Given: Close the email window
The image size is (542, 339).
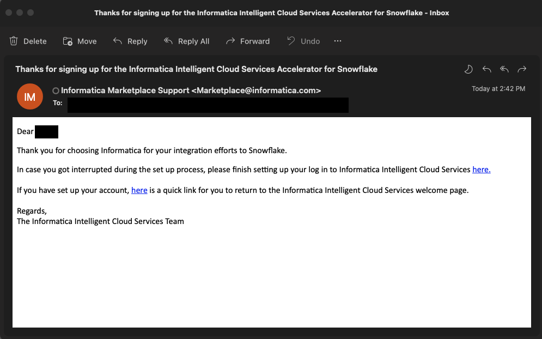Looking at the screenshot, I should [9, 13].
